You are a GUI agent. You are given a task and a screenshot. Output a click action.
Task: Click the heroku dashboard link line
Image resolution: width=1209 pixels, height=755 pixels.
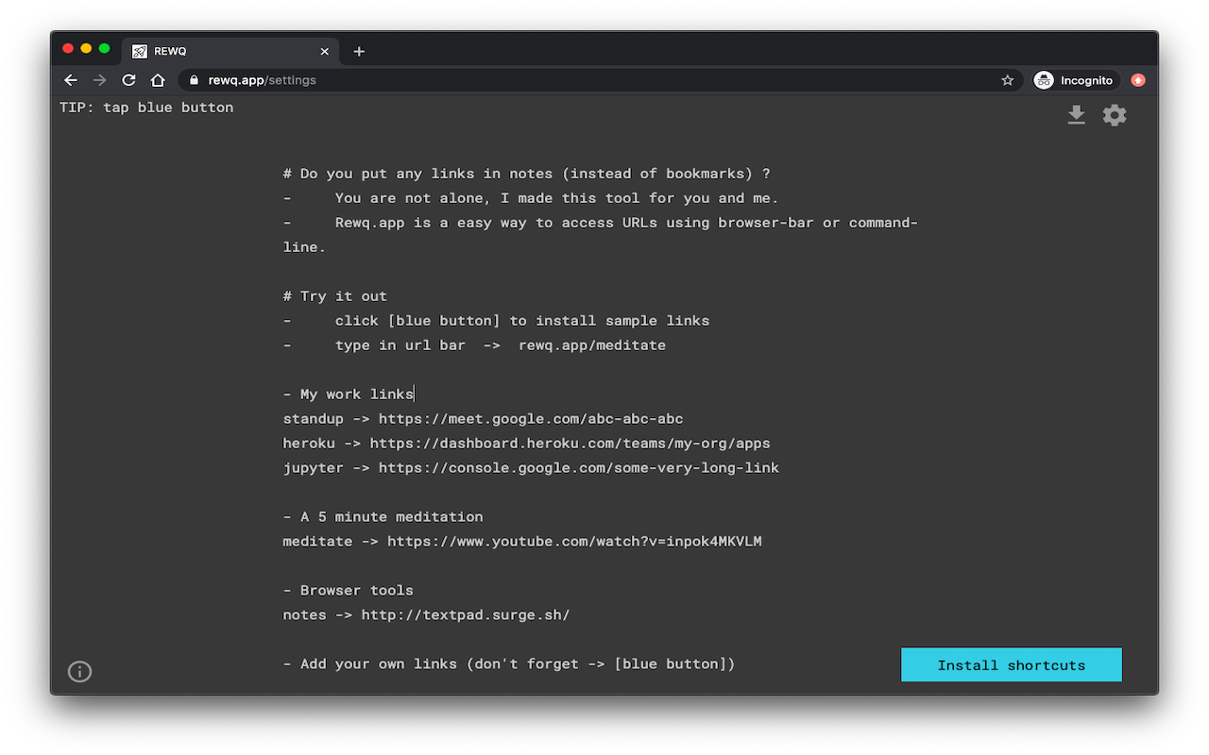pos(526,444)
